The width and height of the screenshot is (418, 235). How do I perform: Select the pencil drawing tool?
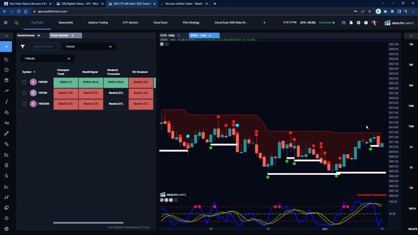[x=7, y=133]
